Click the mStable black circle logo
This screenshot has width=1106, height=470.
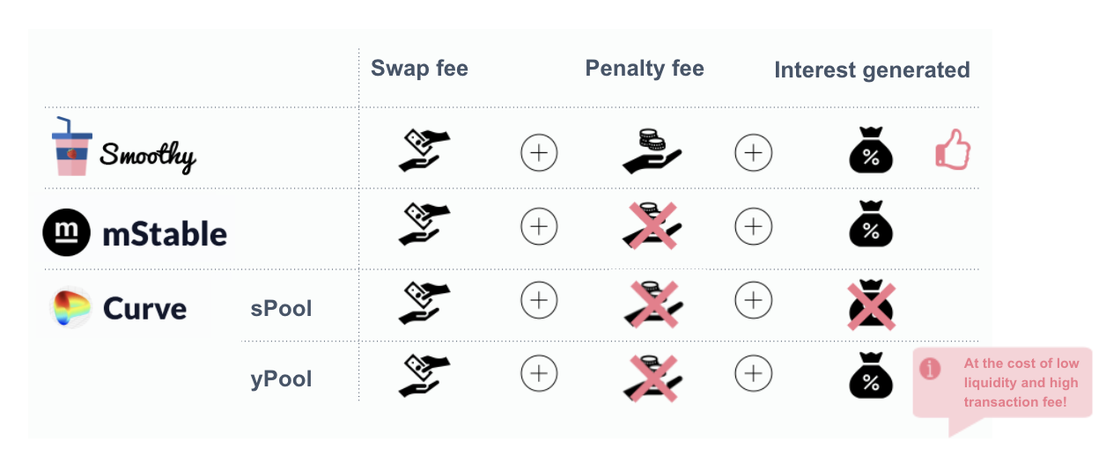tap(67, 232)
